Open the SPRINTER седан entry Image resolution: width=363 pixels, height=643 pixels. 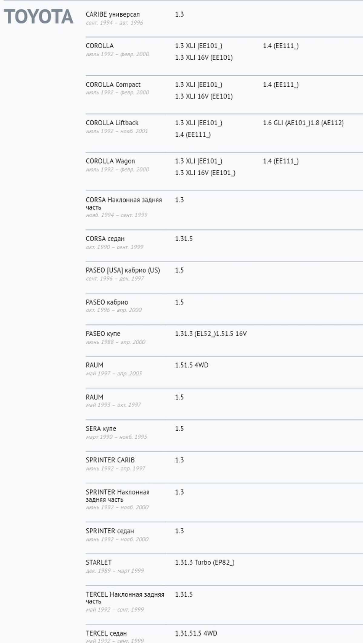[110, 531]
